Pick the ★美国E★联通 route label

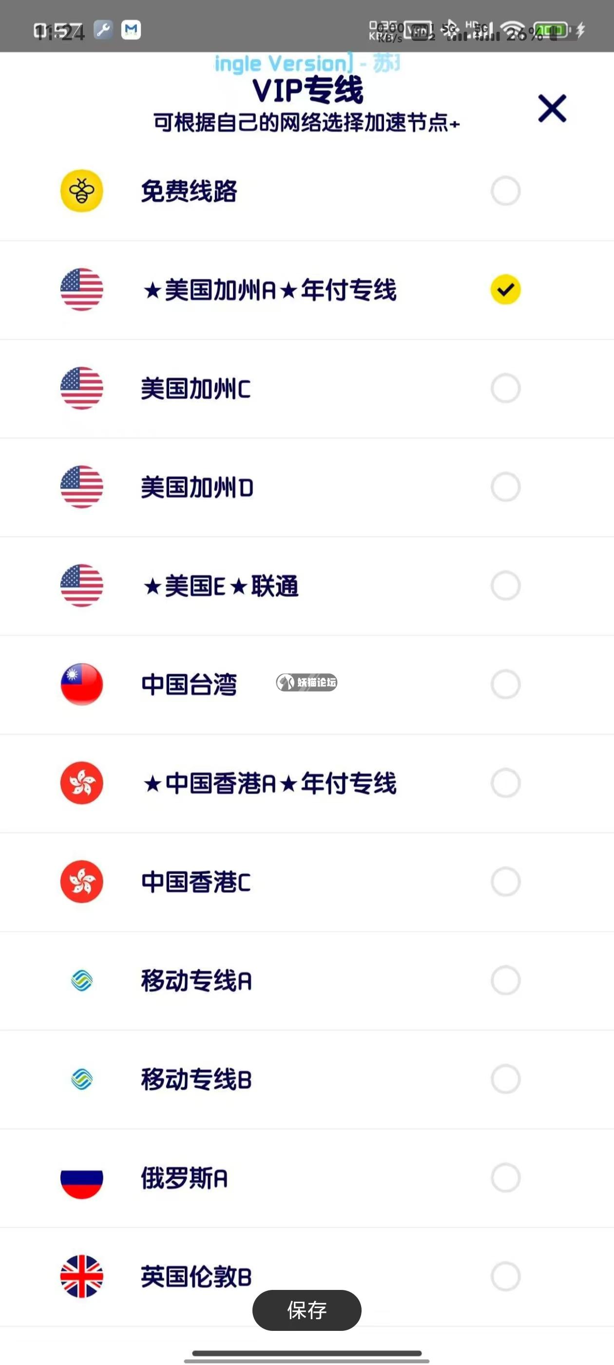[x=220, y=586]
